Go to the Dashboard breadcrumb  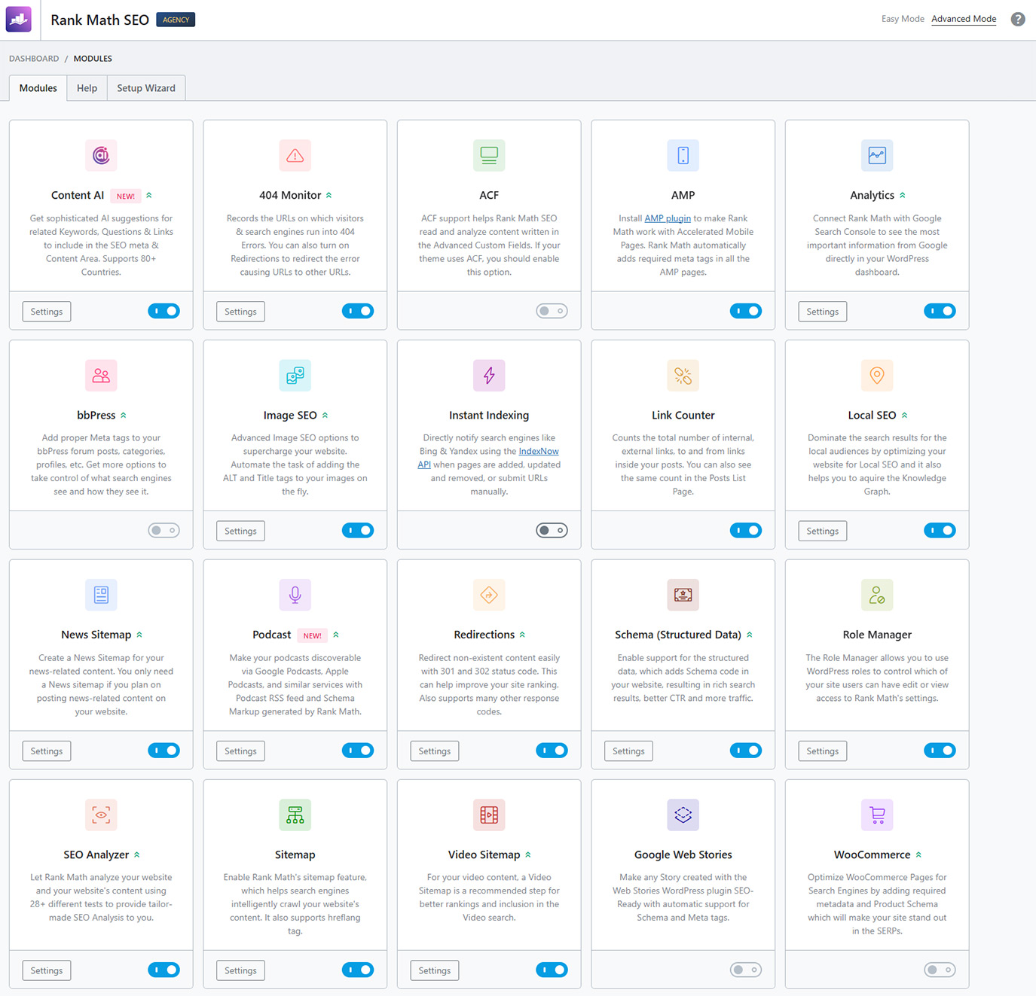pos(34,59)
